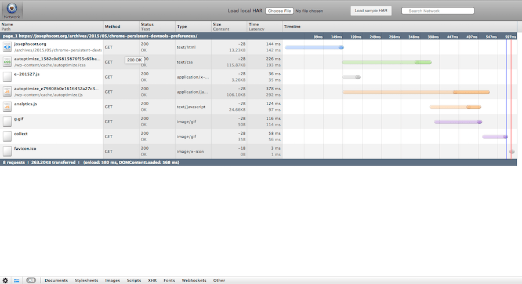
Task: Click the Choose File button
Action: tap(280, 11)
